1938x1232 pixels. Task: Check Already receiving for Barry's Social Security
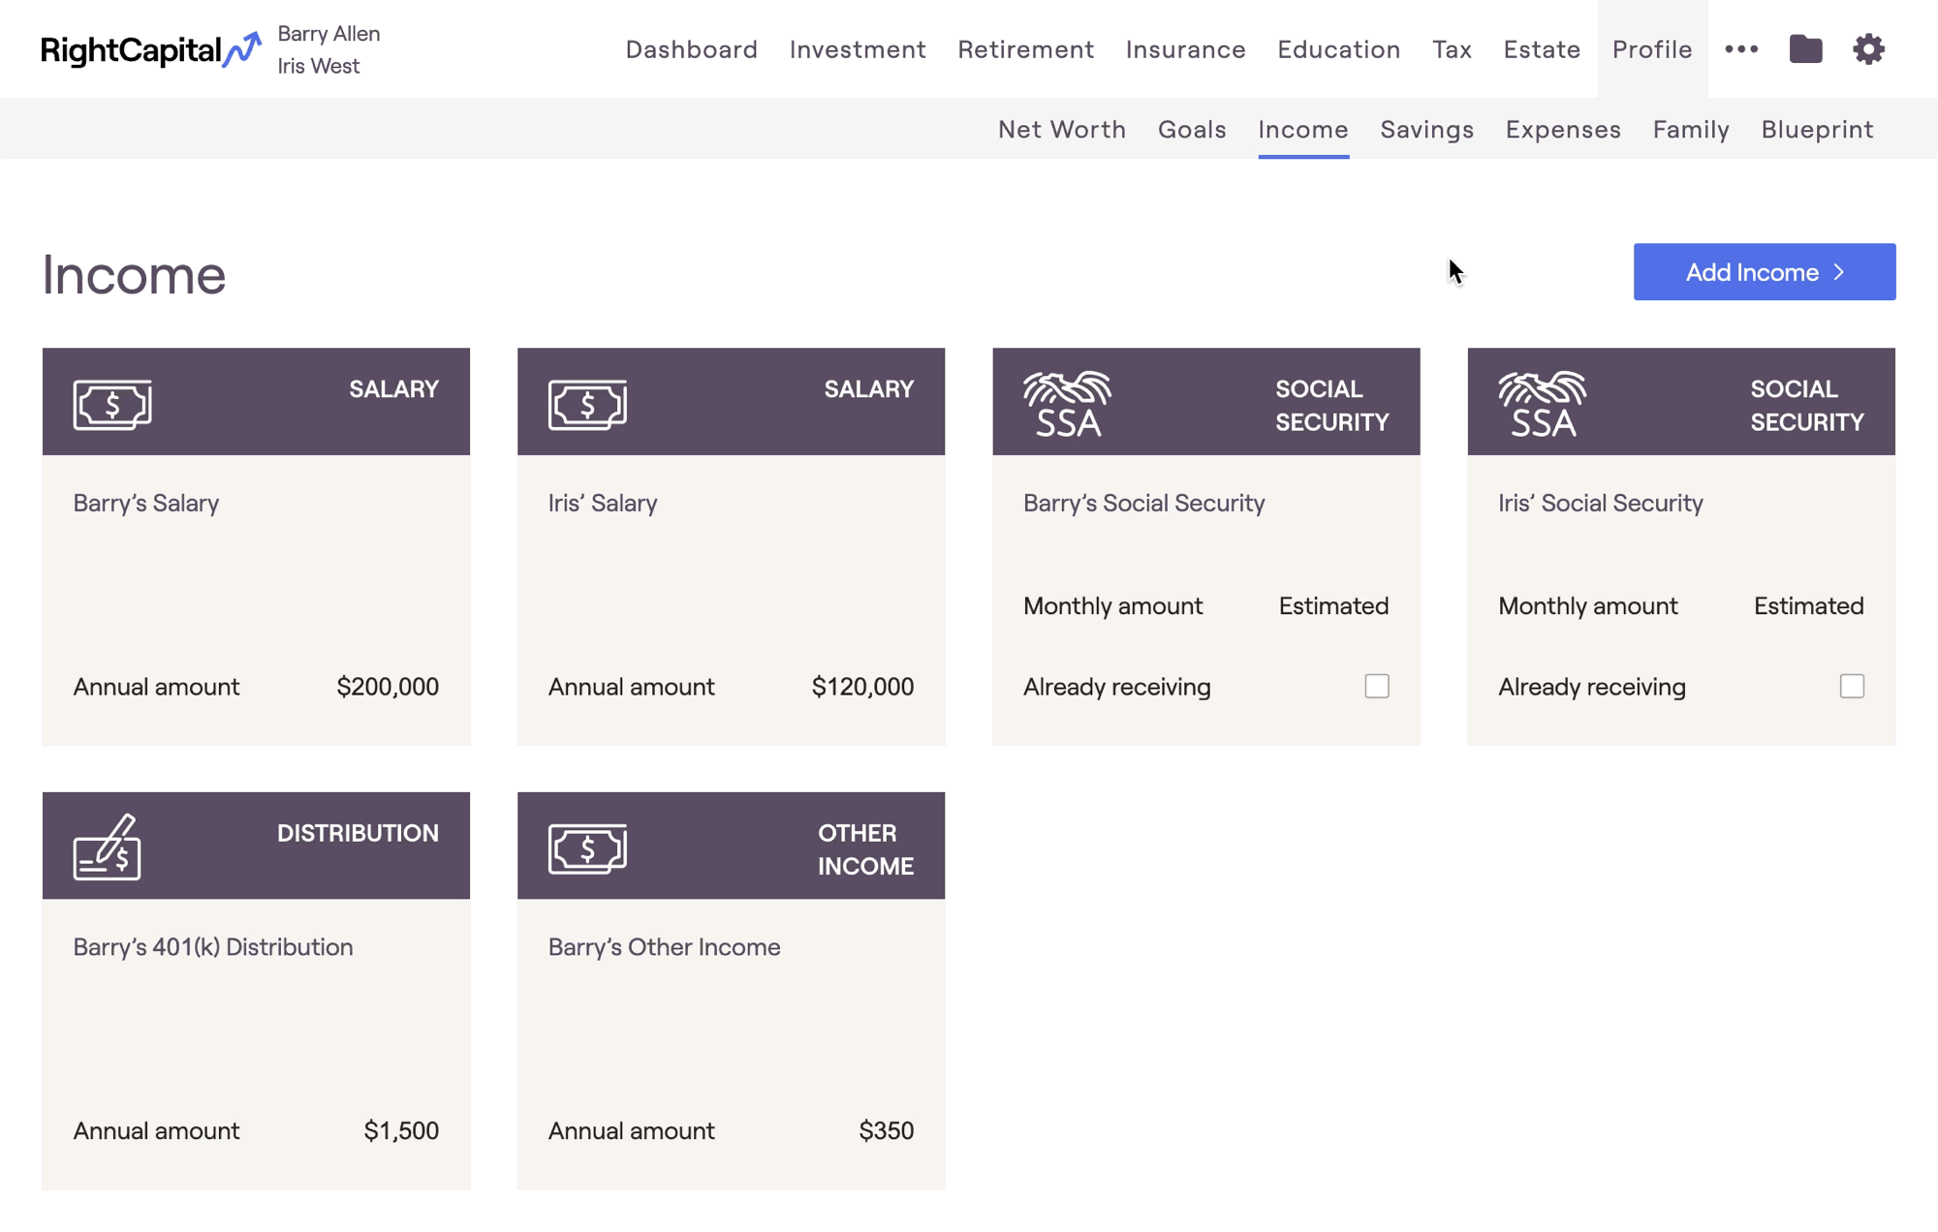(1377, 686)
